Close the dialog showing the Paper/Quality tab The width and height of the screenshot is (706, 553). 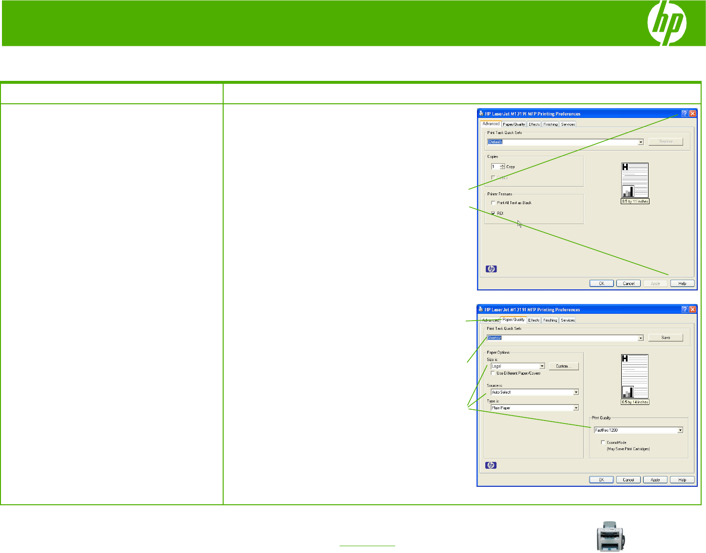pos(692,309)
